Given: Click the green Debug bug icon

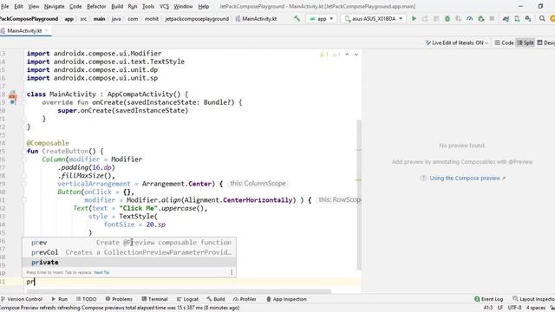Looking at the screenshot, I should (447, 18).
